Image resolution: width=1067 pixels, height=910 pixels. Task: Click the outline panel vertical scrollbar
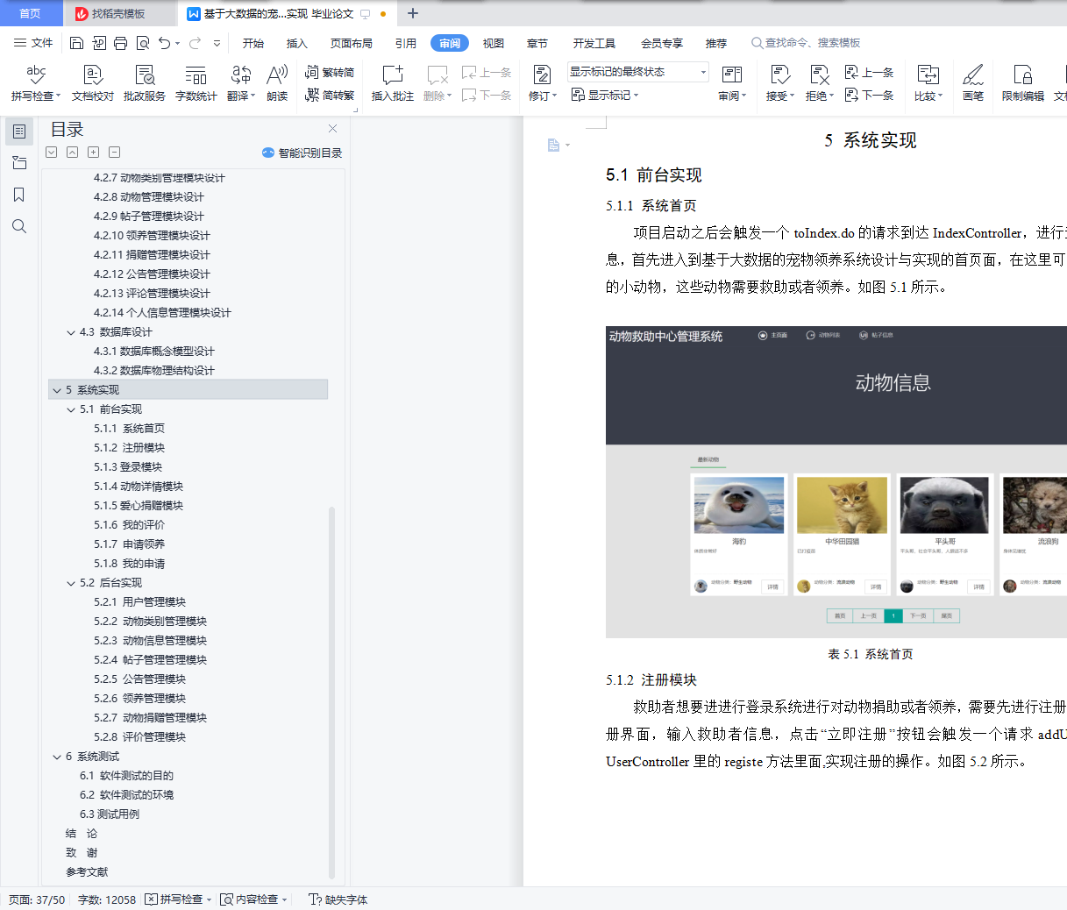331,693
